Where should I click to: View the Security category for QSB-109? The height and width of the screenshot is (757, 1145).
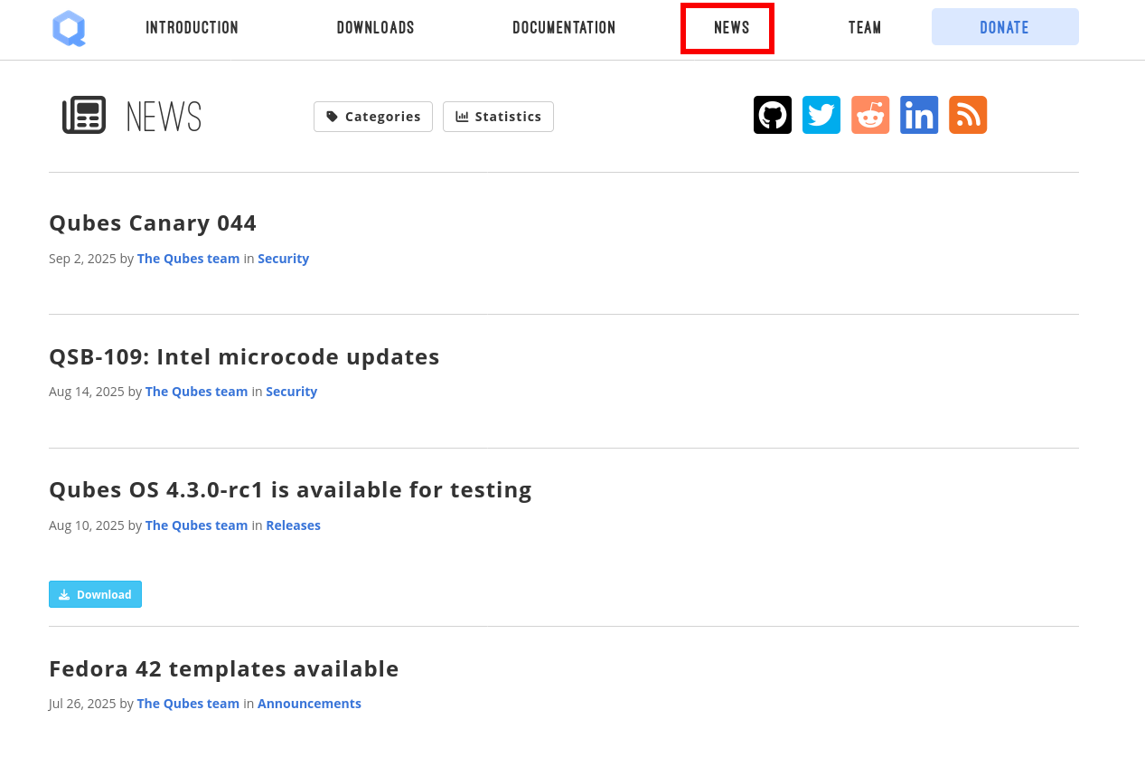pos(291,391)
